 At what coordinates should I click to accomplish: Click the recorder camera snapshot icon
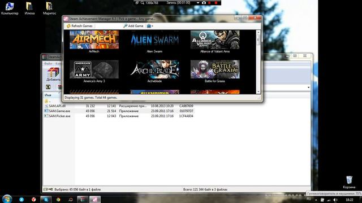[204, 3]
